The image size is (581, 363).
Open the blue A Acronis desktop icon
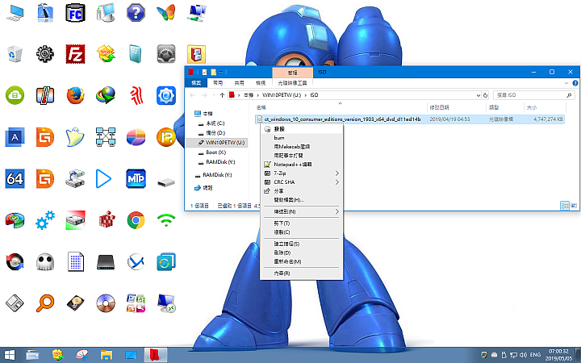tap(15, 137)
